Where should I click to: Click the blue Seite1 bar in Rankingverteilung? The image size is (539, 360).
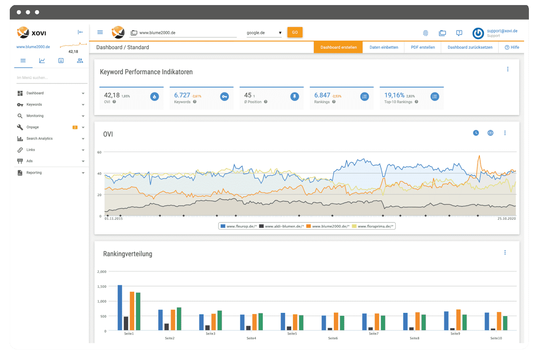click(x=120, y=308)
